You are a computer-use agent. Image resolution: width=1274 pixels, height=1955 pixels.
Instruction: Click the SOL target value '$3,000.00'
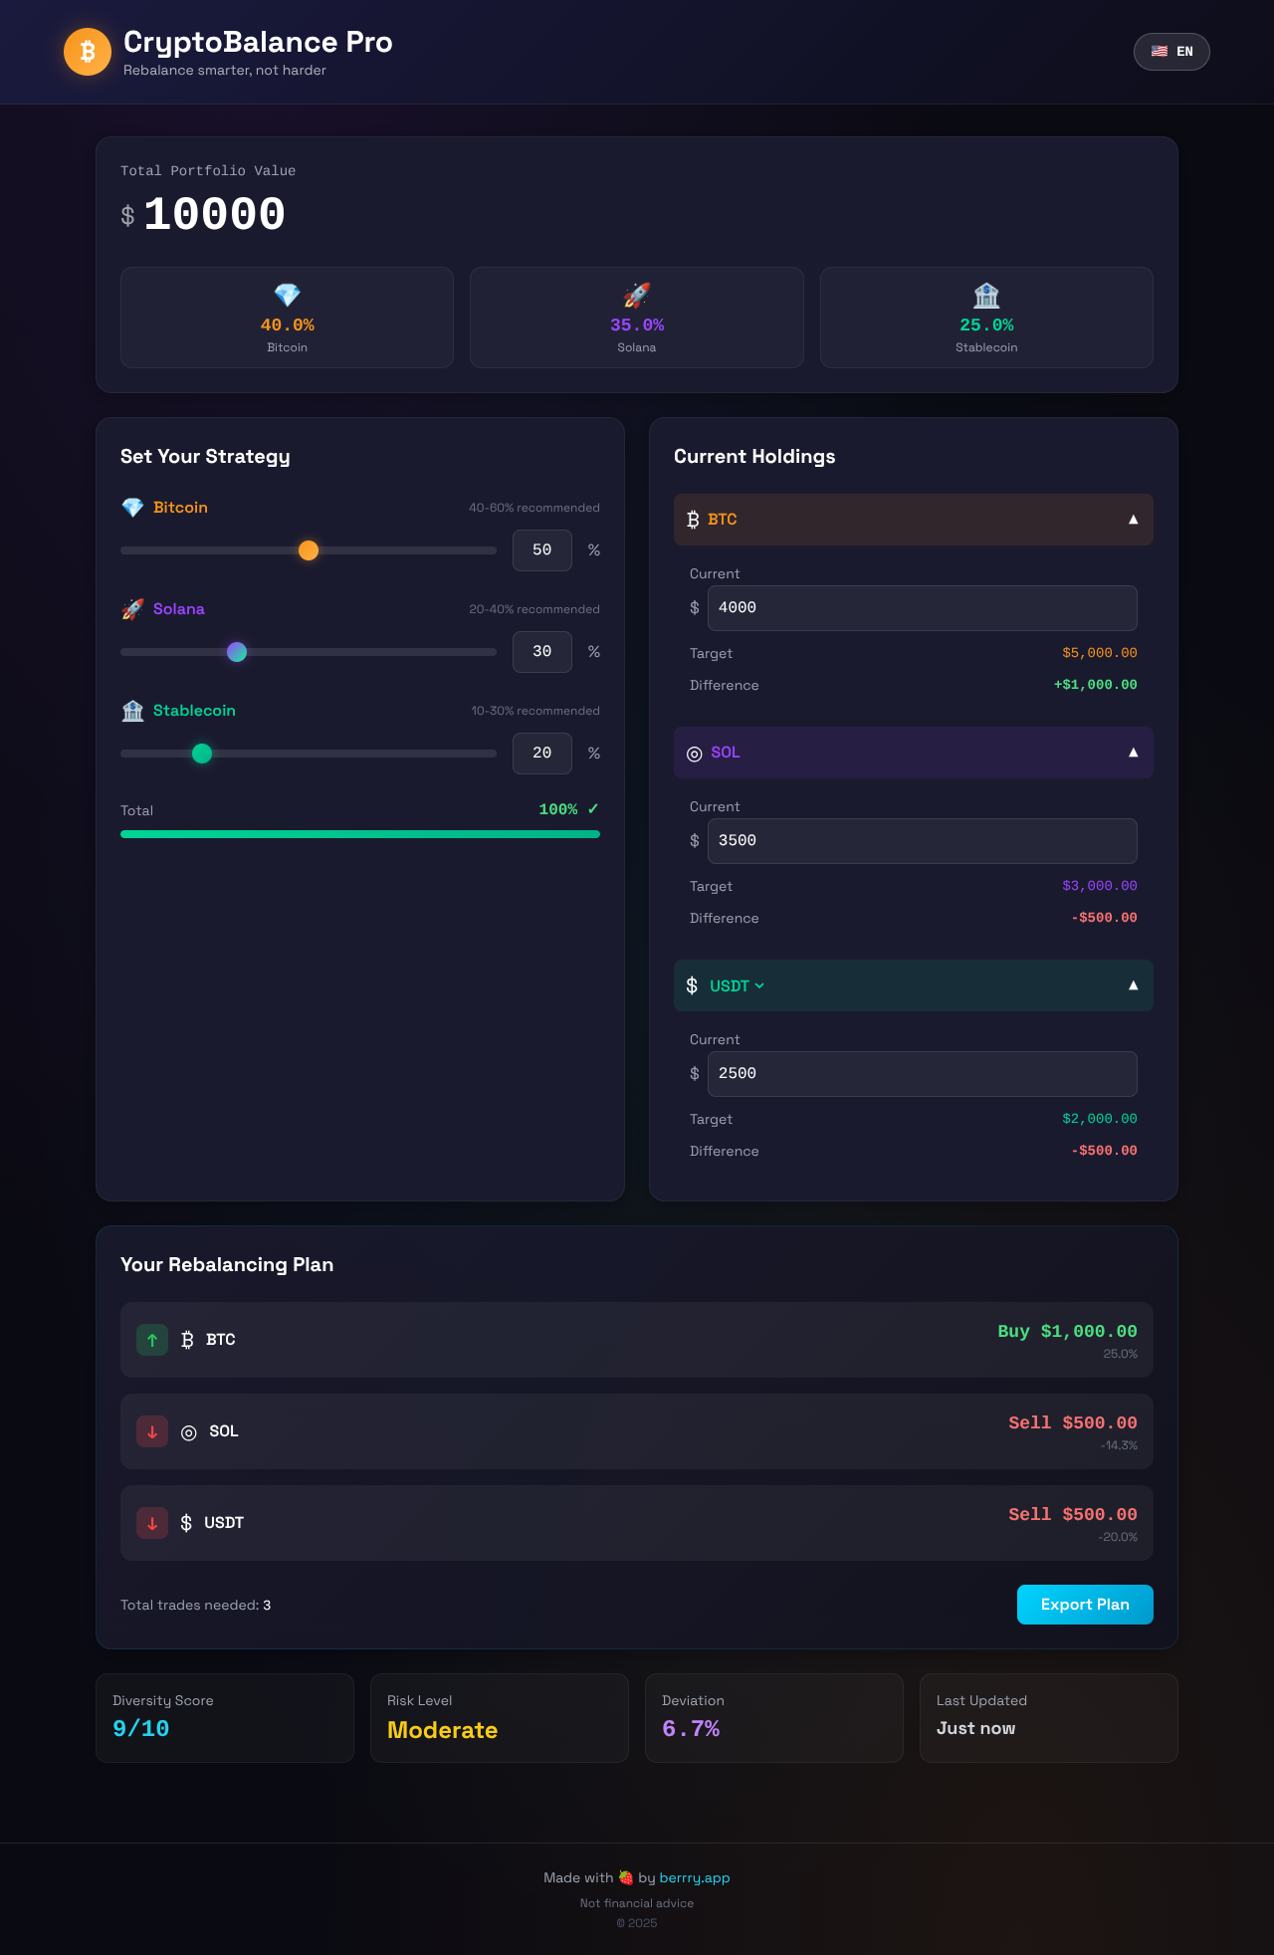tap(1100, 886)
